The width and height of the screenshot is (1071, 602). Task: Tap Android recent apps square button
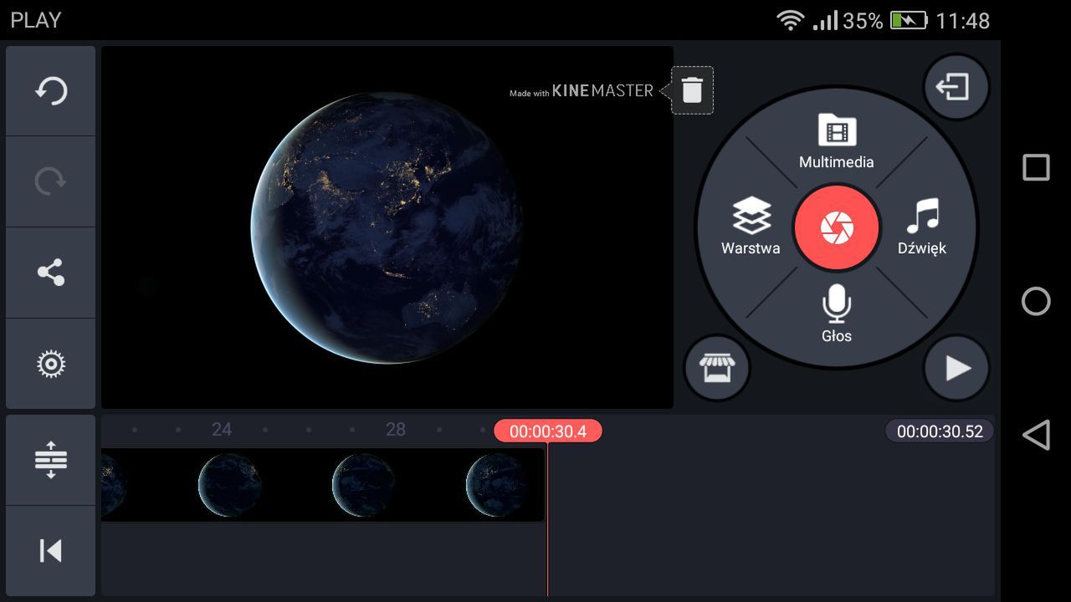tap(1036, 167)
